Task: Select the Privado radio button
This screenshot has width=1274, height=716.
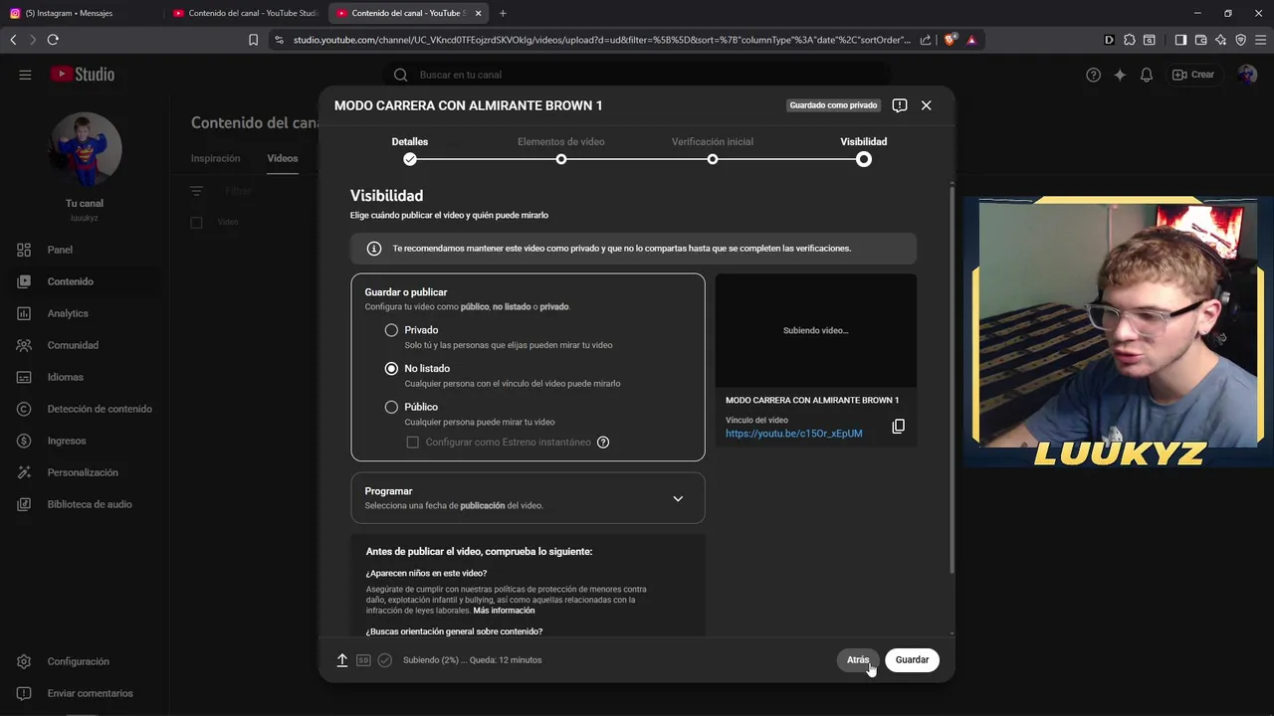Action: click(391, 330)
